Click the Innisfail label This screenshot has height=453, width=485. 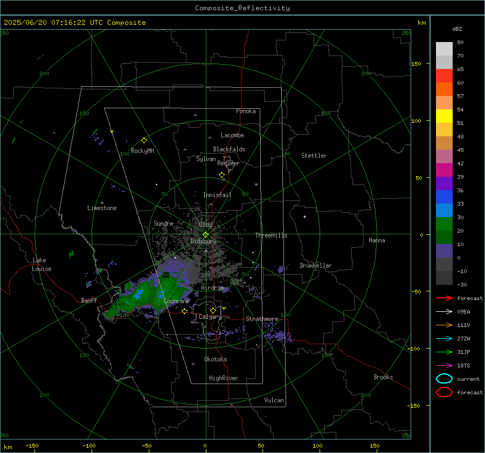point(217,195)
